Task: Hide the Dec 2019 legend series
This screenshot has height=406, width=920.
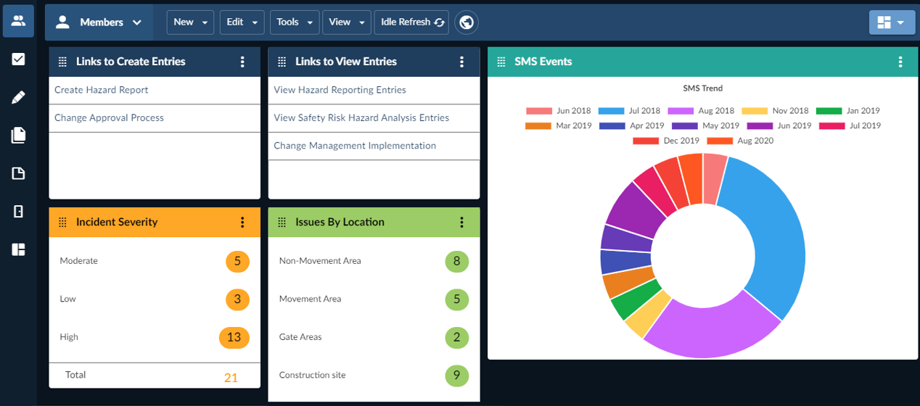Action: click(x=666, y=141)
